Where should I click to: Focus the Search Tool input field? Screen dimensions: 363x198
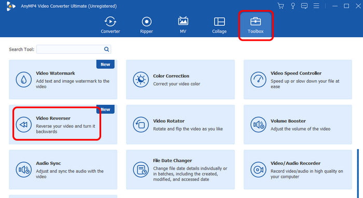click(x=74, y=49)
